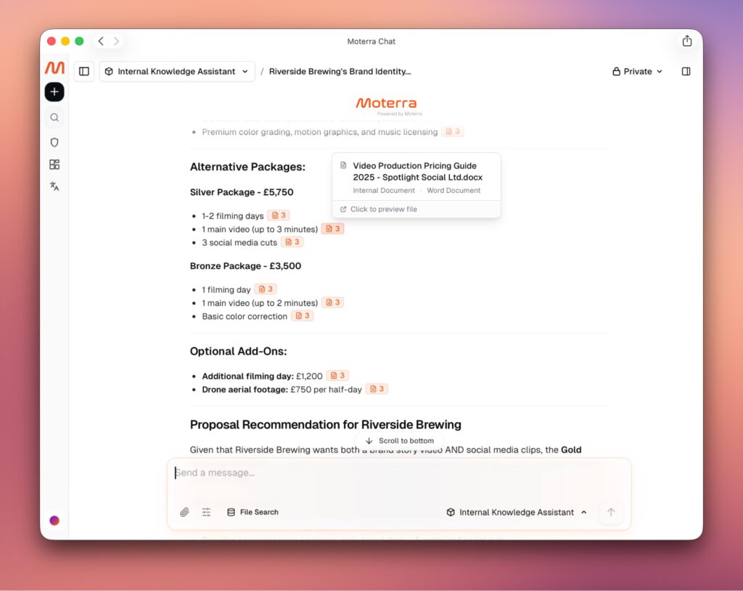The height and width of the screenshot is (591, 743).
Task: Click the Riverside Brewing's Brand Identity chat title
Action: click(x=340, y=72)
